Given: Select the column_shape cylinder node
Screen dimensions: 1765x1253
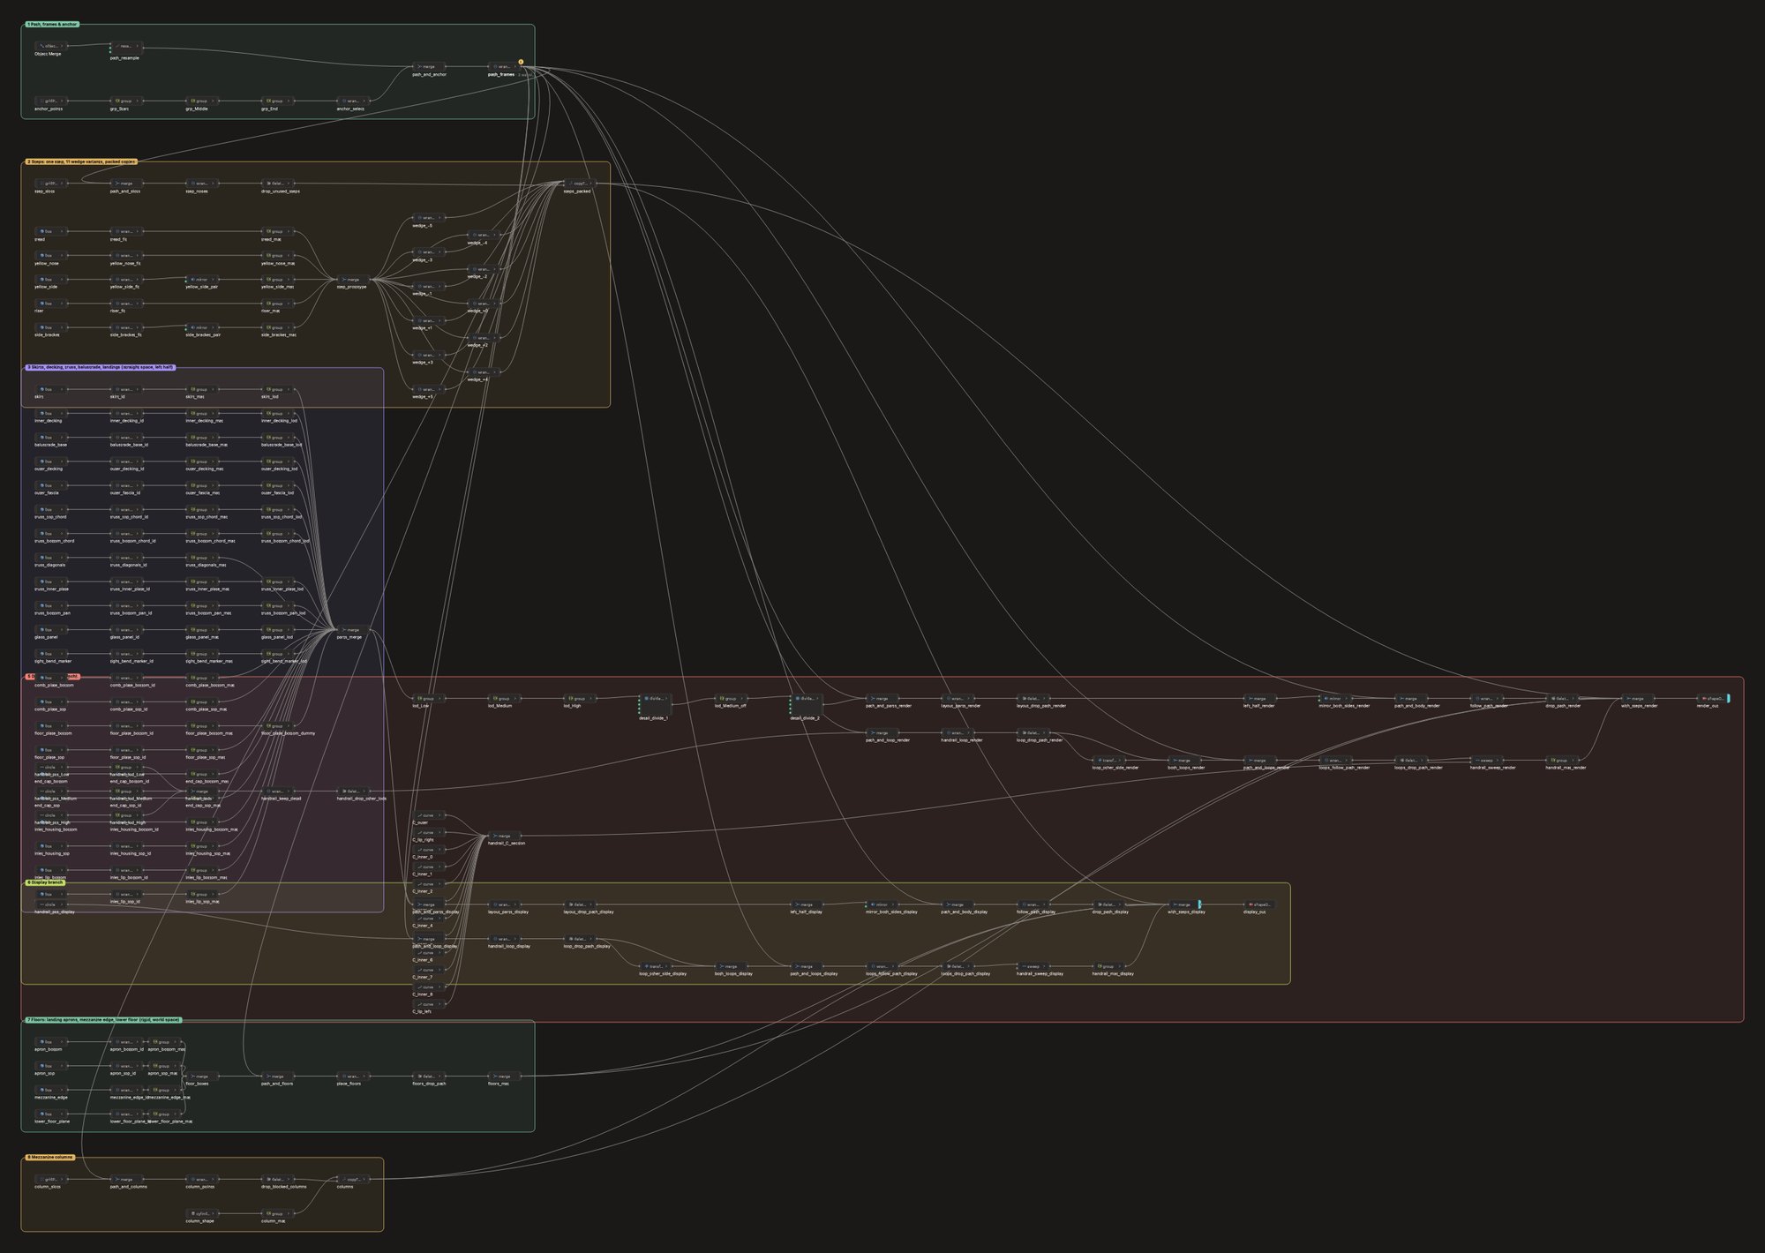Looking at the screenshot, I should [x=202, y=1213].
